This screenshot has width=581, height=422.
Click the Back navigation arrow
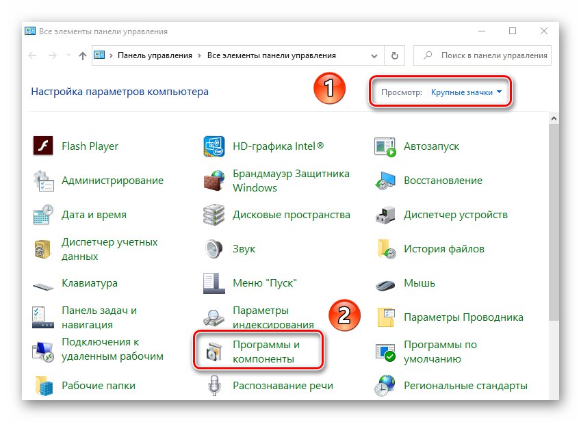tap(33, 55)
